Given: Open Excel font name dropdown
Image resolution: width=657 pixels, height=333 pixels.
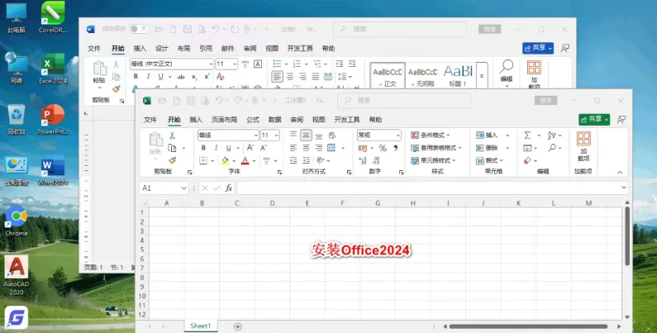Looking at the screenshot, I should pyautogui.click(x=255, y=136).
